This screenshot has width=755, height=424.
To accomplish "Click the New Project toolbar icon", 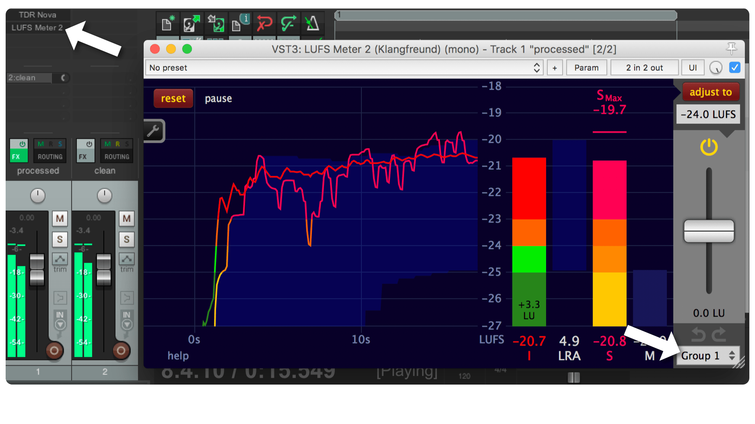I will tap(168, 24).
